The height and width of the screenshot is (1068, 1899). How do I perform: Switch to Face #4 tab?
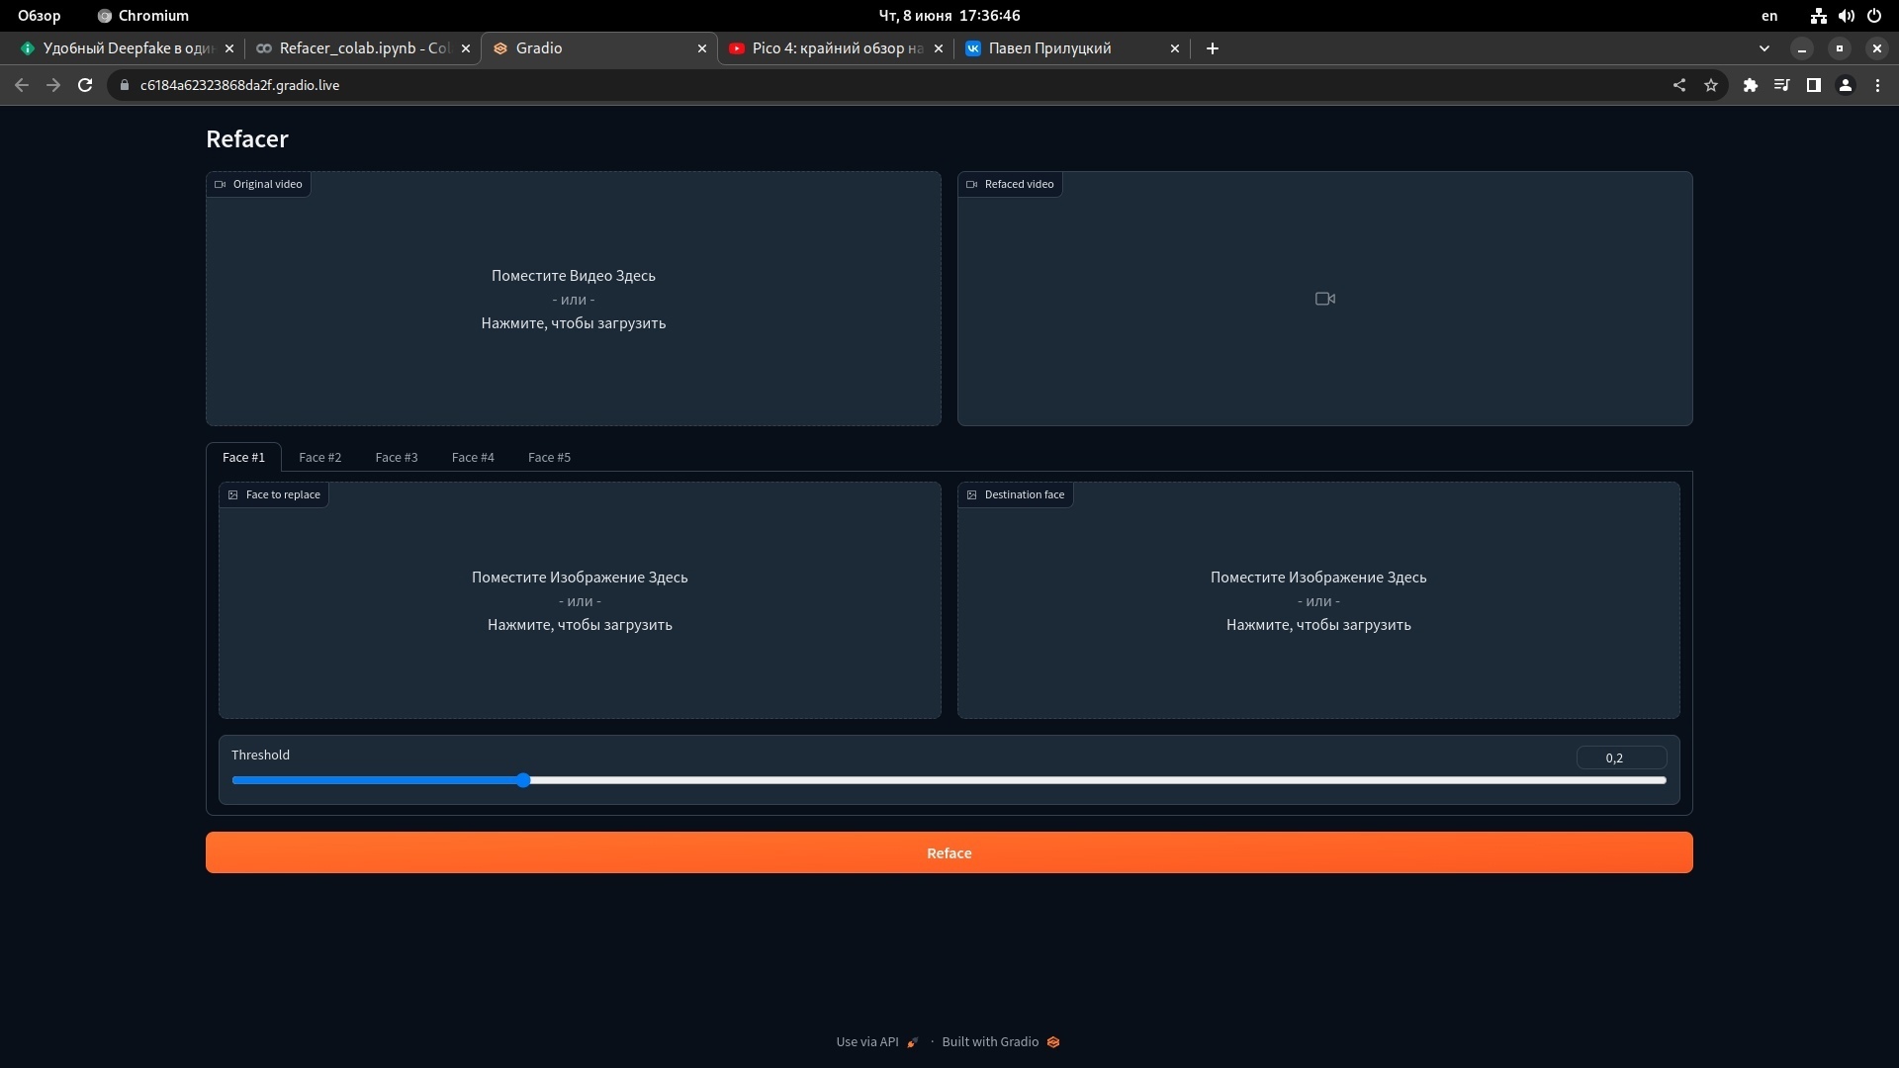point(472,457)
